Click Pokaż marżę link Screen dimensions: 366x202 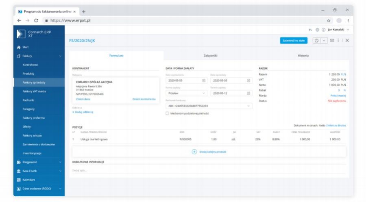click(338, 95)
